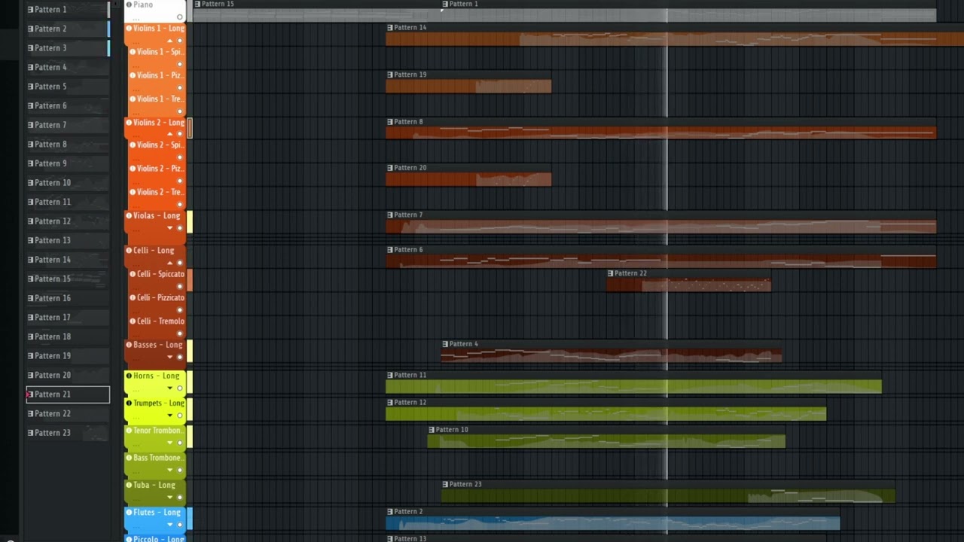Click the info icon on Violins 1 - Long
Viewport: 964px width, 542px height.
point(129,28)
